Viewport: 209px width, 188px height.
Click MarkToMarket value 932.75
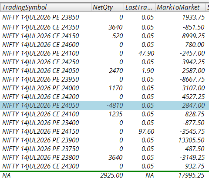coord(195,166)
